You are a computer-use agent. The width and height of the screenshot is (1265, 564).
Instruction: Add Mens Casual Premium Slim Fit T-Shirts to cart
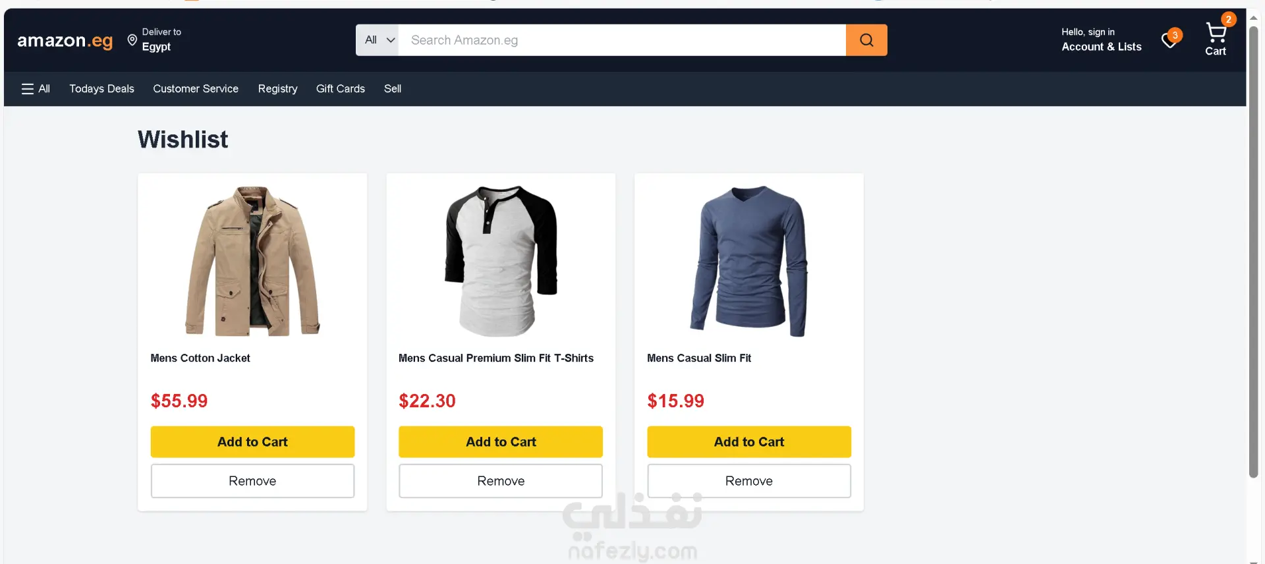coord(501,442)
